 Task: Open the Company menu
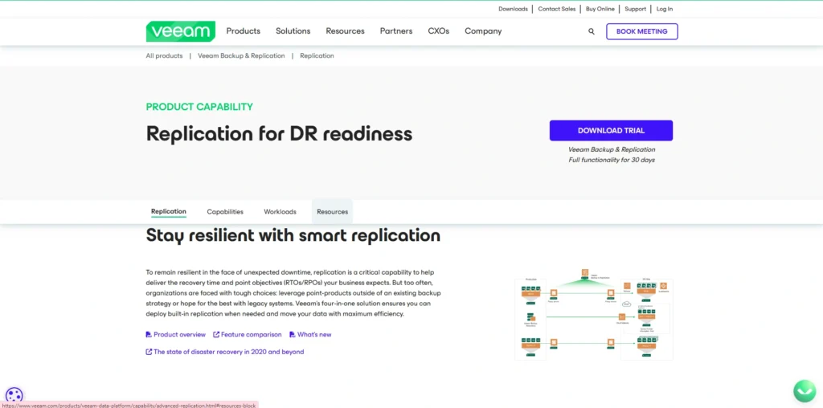tap(483, 31)
